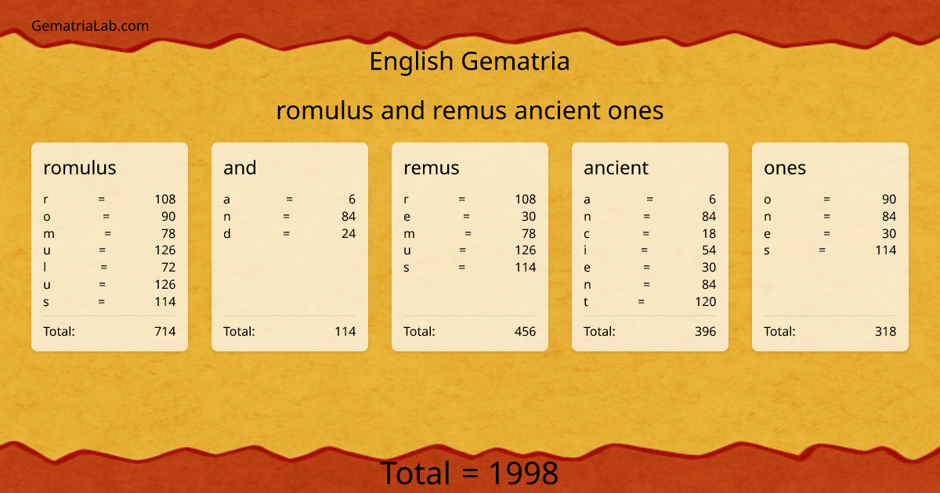Screen dimensions: 940x493
Task: Click the 'and' card total 114
Action: (345, 331)
